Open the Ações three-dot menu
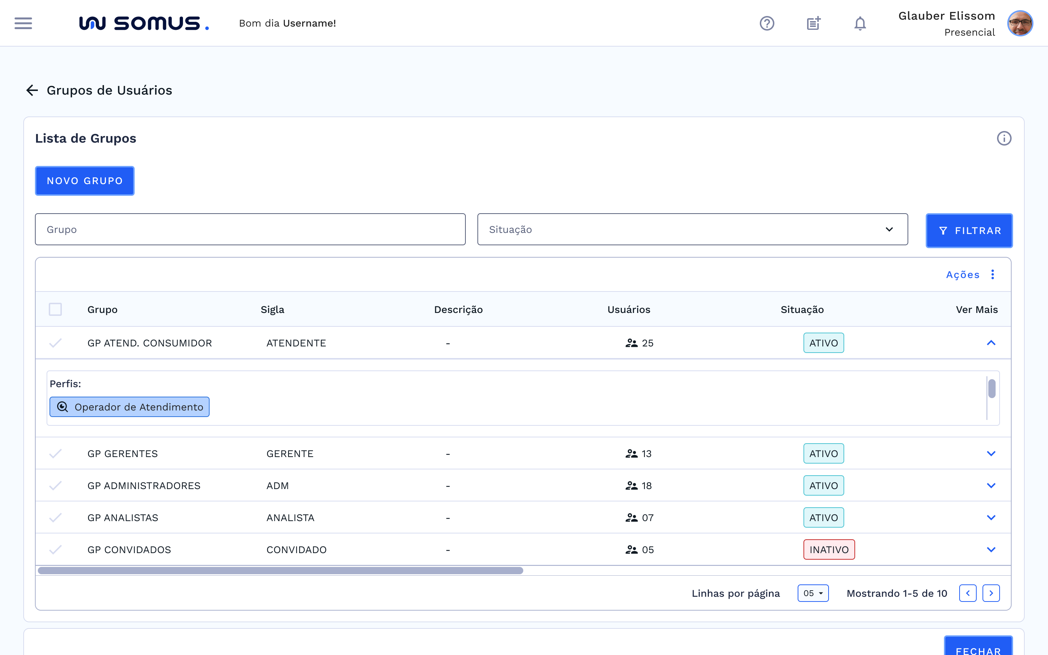1048x655 pixels. point(993,274)
